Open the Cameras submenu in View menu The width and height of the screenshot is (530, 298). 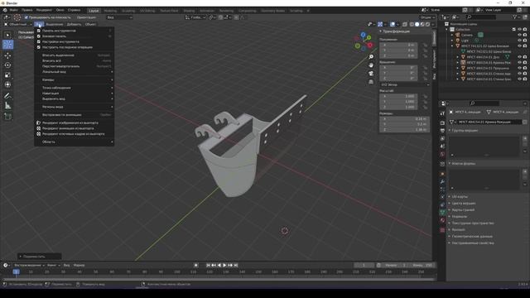(x=75, y=79)
